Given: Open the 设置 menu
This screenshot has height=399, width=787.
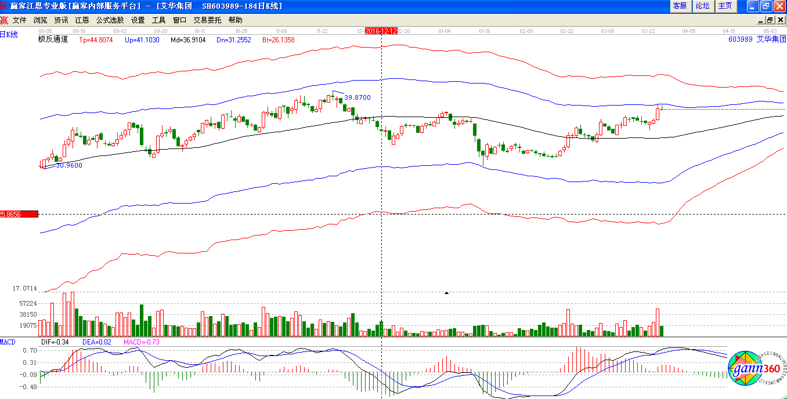Looking at the screenshot, I should [x=138, y=20].
